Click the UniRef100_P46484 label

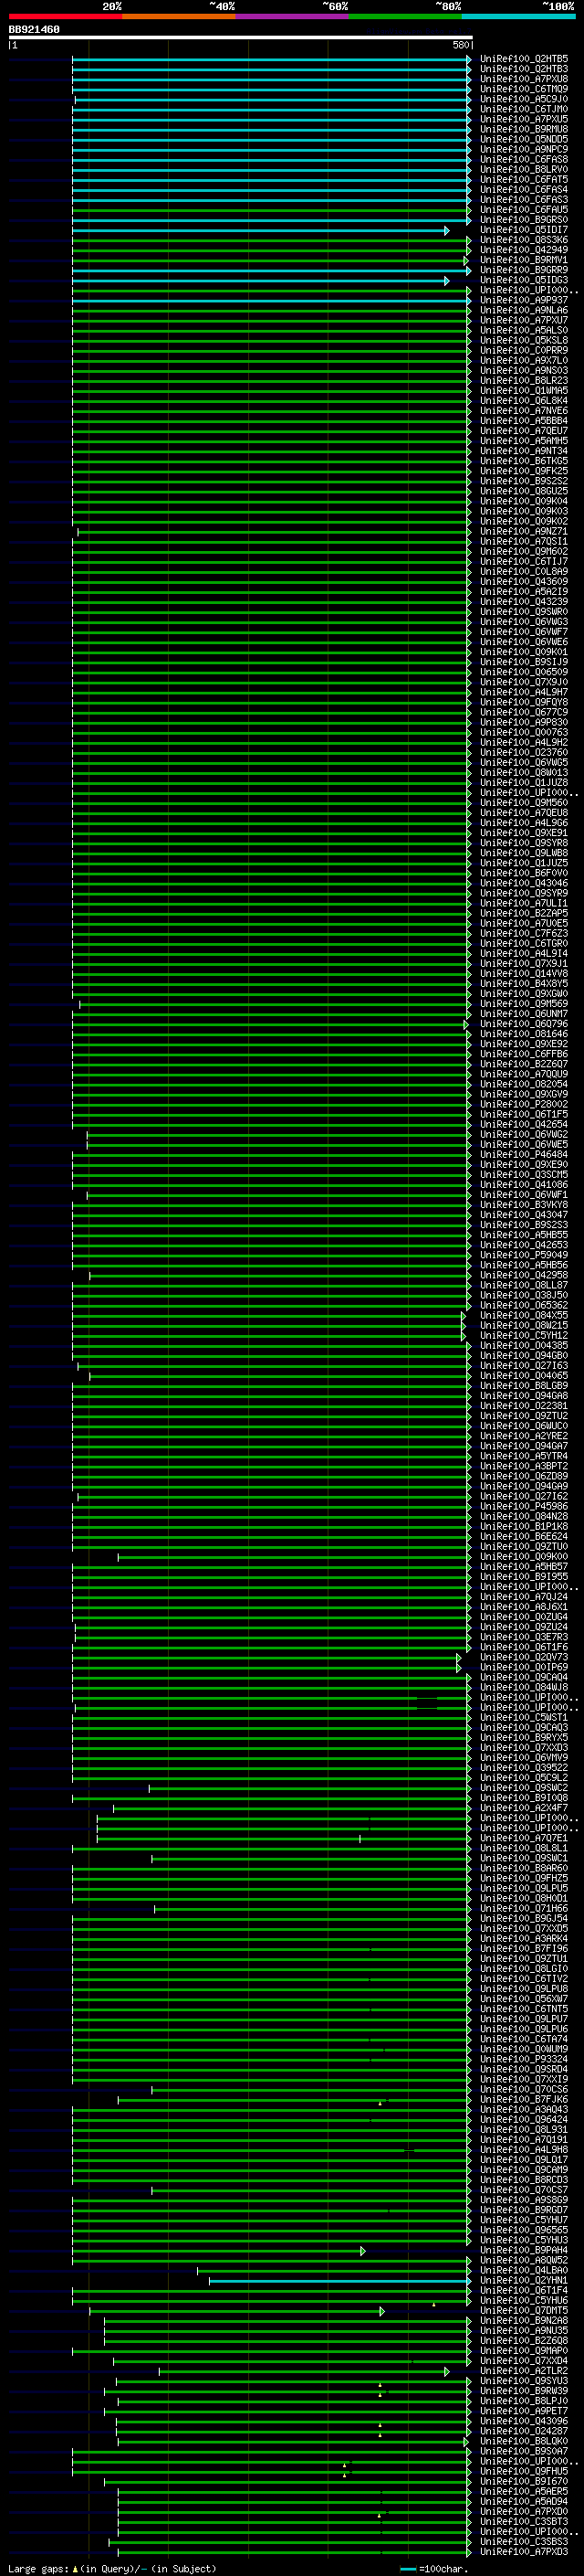524,1155
